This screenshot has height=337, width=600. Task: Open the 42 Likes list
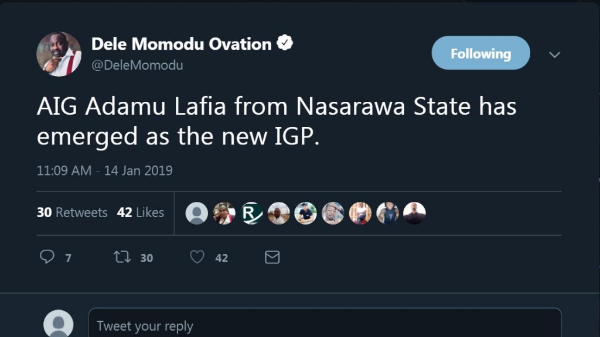click(141, 212)
